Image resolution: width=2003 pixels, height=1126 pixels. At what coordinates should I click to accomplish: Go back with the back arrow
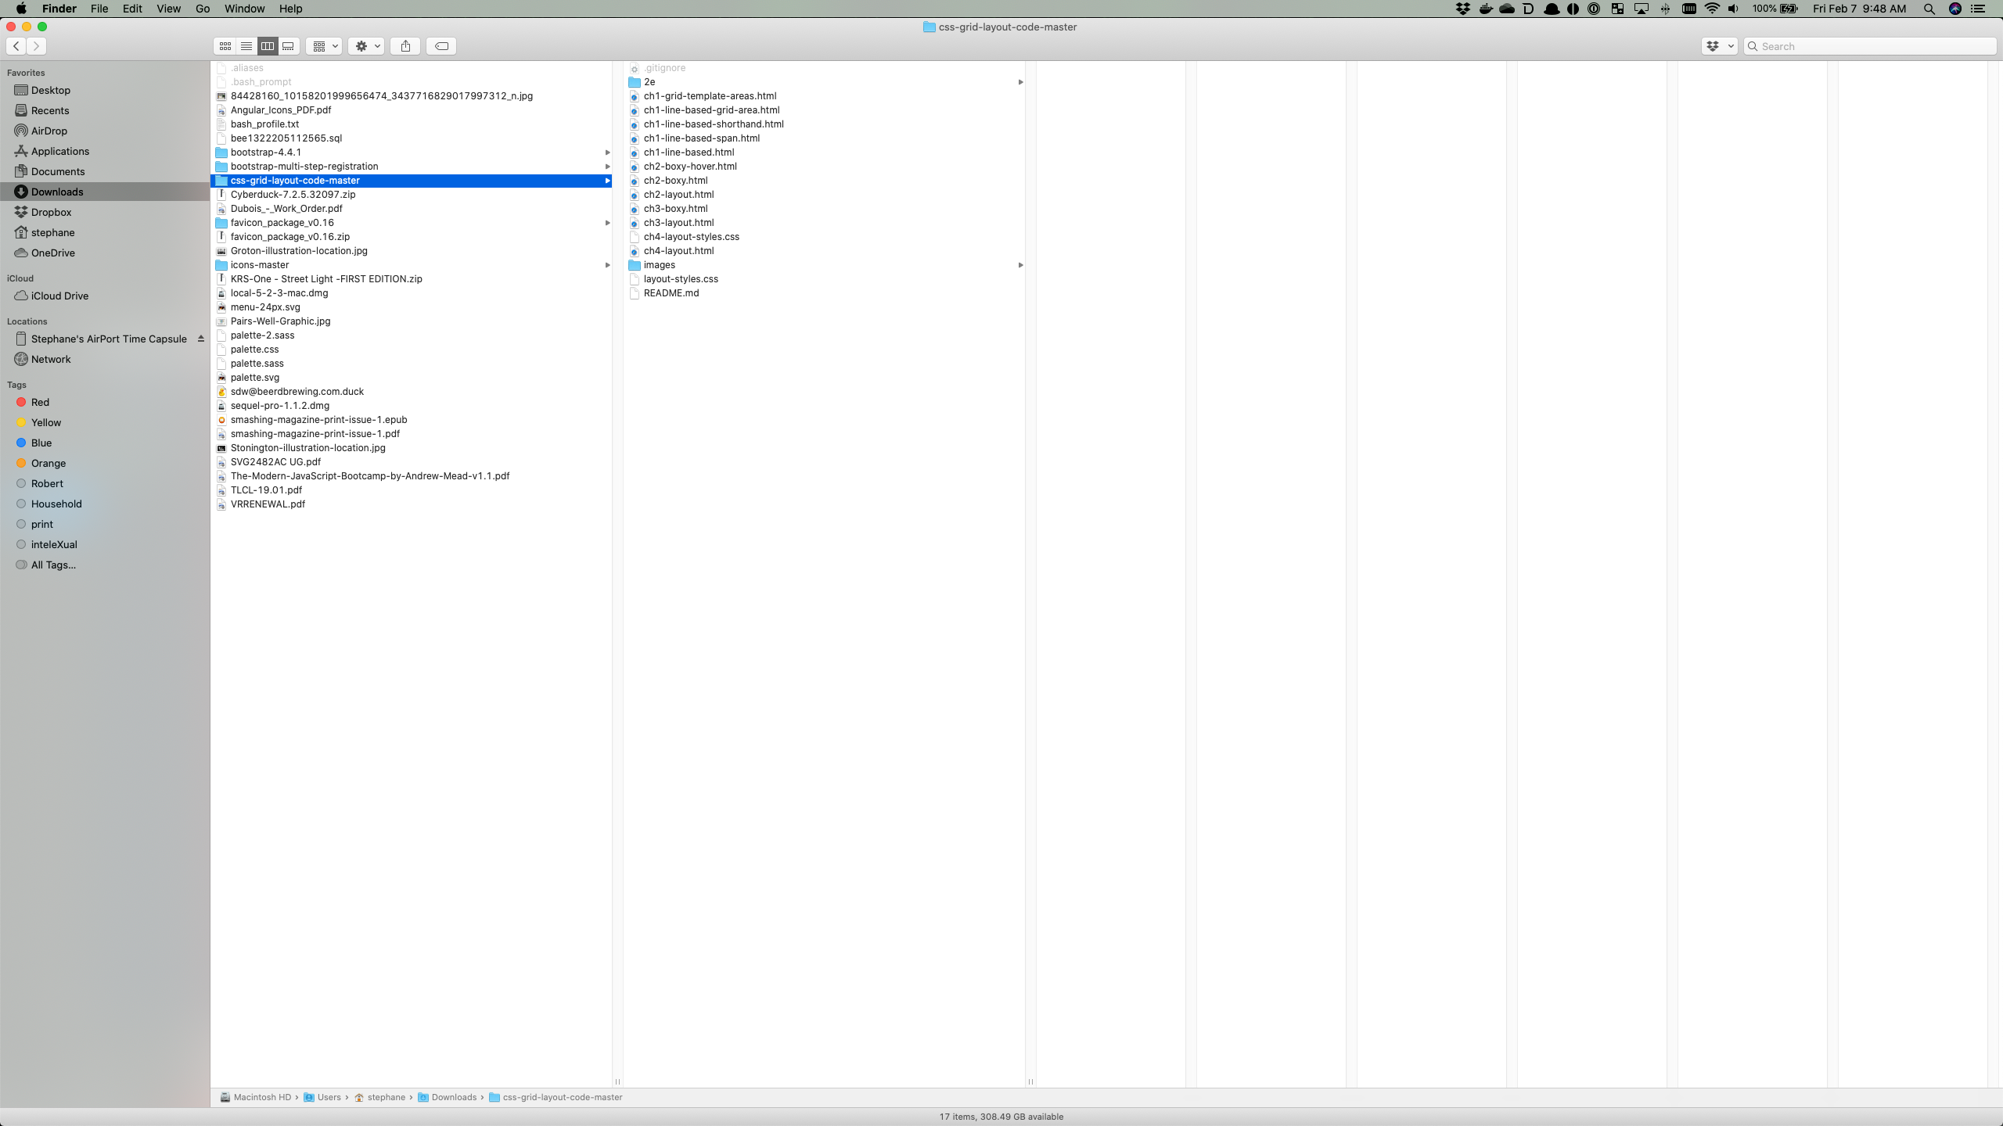pyautogui.click(x=16, y=46)
